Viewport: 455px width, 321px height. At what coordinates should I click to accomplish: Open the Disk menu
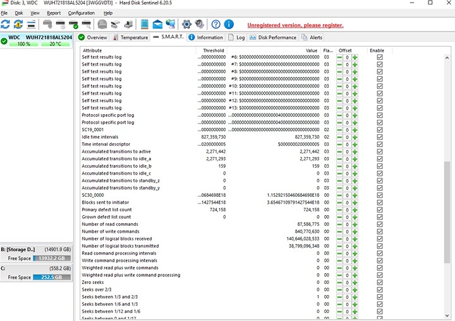point(19,13)
